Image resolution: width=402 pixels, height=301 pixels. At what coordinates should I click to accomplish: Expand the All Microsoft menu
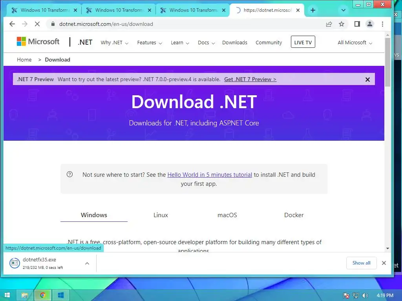355,42
